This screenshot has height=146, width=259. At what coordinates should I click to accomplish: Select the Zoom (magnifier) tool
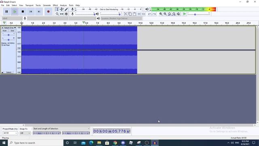coord(57,14)
